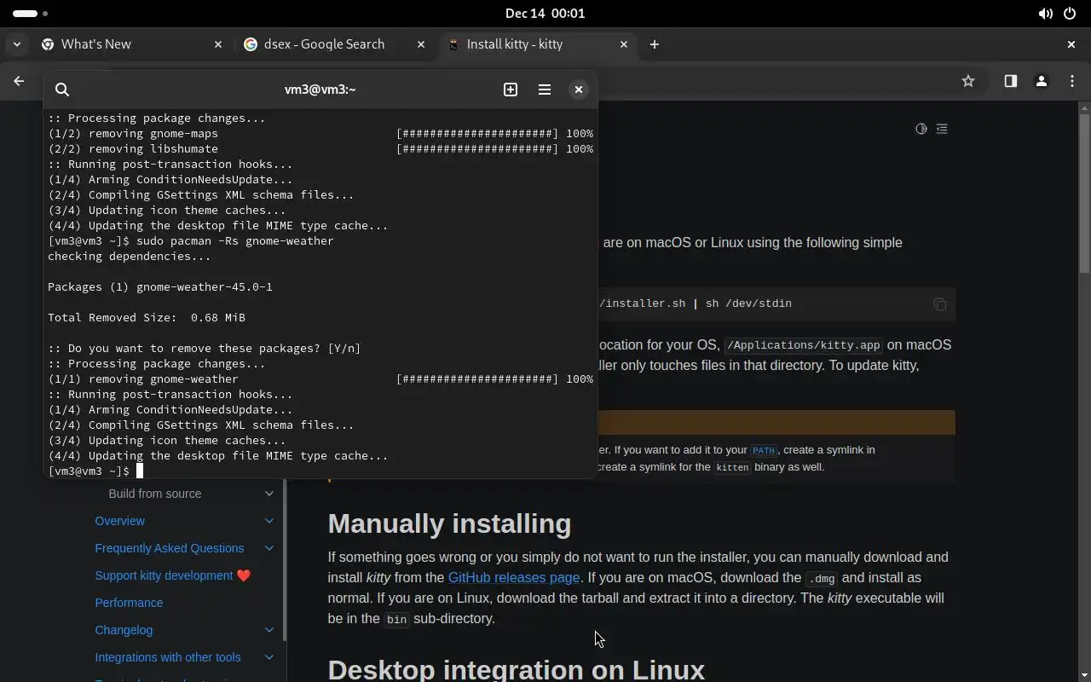The height and width of the screenshot is (682, 1091).
Task: Close the browser window
Action: pos(1071,44)
